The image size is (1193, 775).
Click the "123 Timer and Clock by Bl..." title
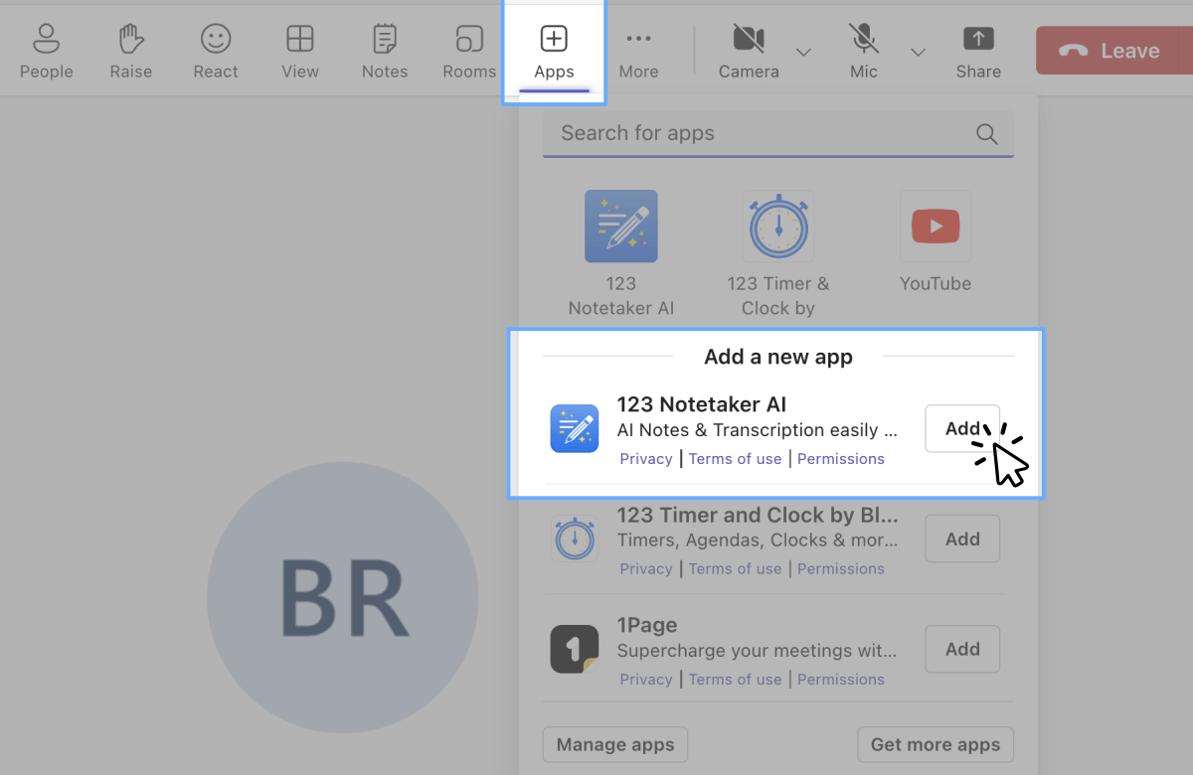(x=758, y=515)
